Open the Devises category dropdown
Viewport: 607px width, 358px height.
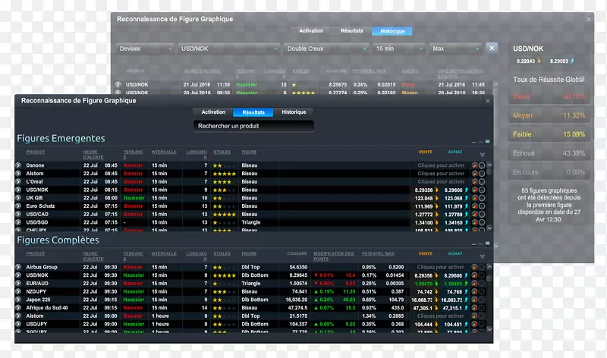(145, 48)
